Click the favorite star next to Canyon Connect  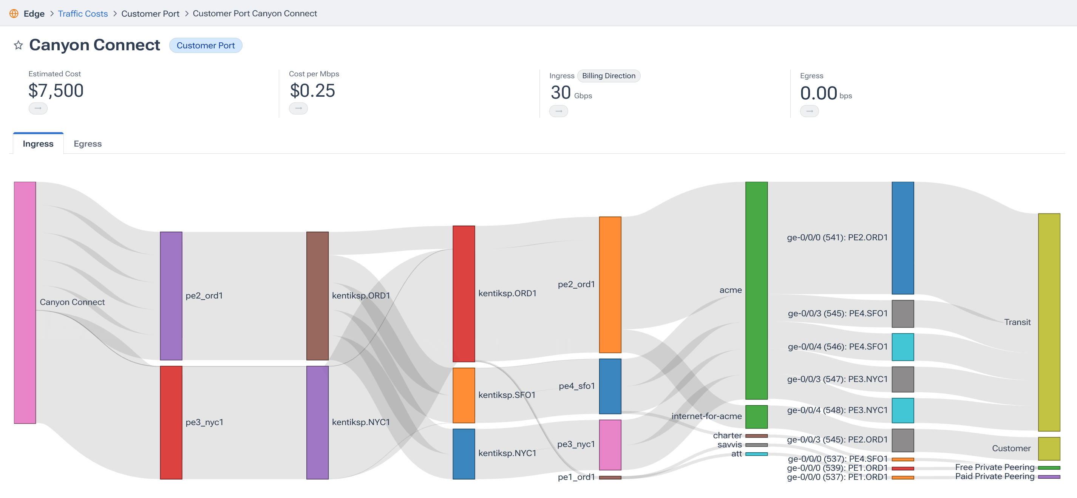point(18,45)
